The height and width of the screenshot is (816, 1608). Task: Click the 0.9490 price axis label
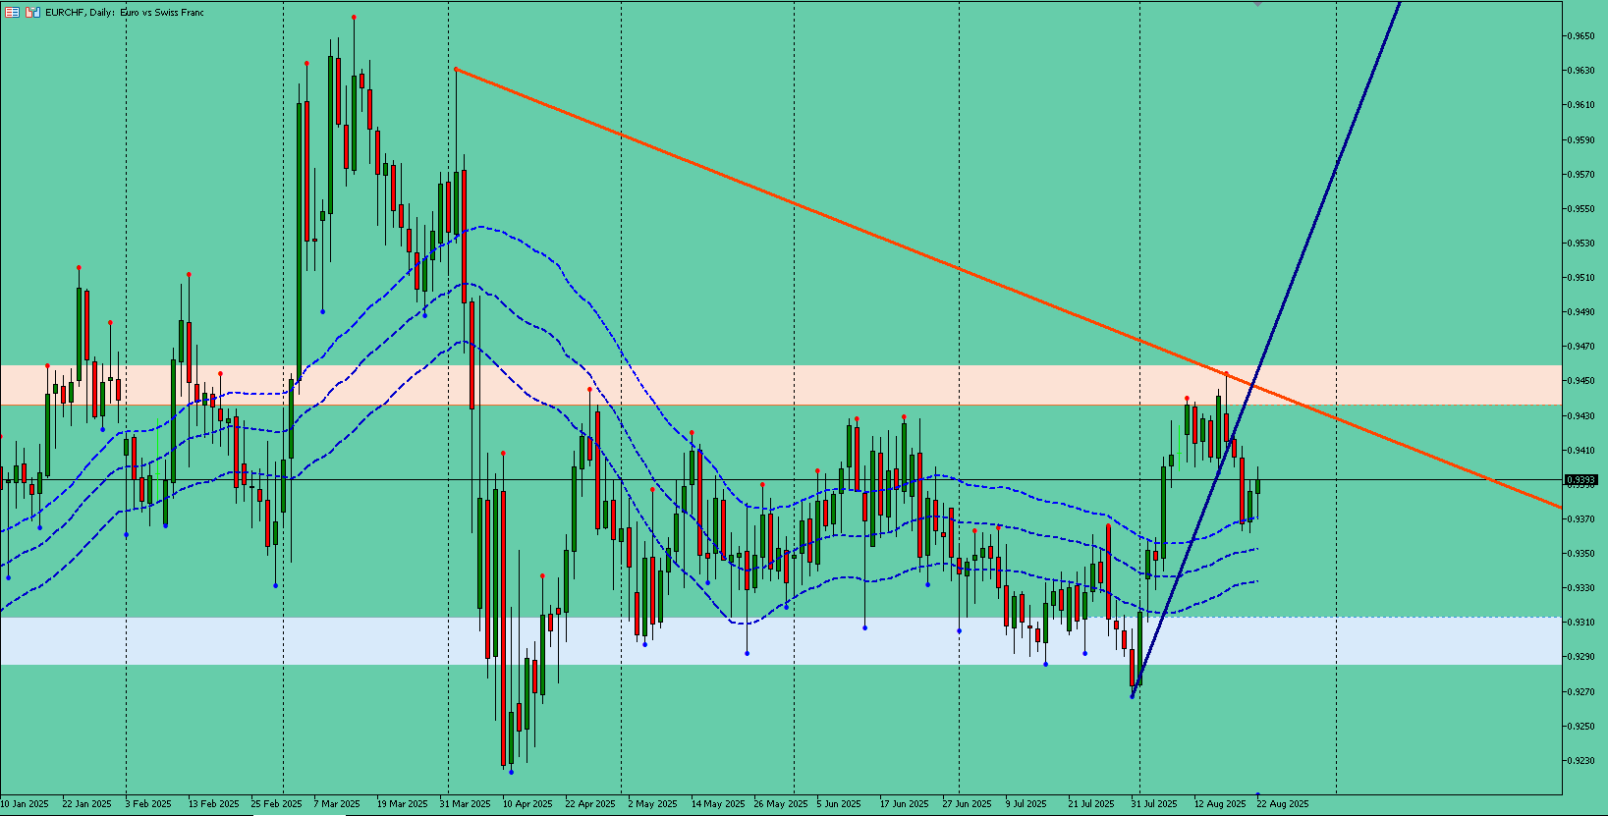click(1580, 312)
